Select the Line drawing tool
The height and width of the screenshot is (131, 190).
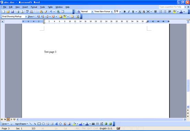point(31,124)
